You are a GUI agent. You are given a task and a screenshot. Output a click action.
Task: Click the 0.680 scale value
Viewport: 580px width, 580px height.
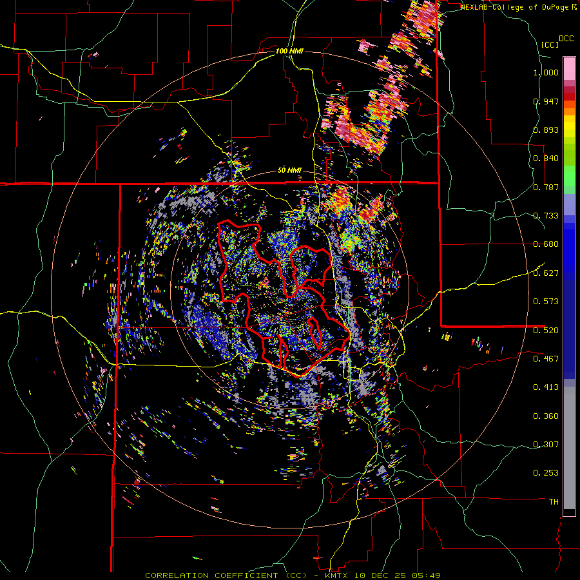(x=546, y=244)
